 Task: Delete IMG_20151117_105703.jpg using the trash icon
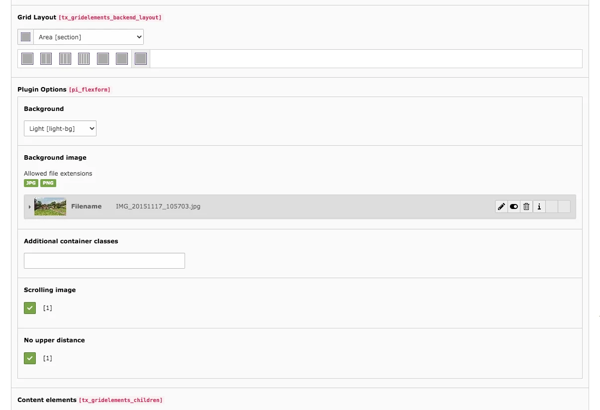pos(526,206)
